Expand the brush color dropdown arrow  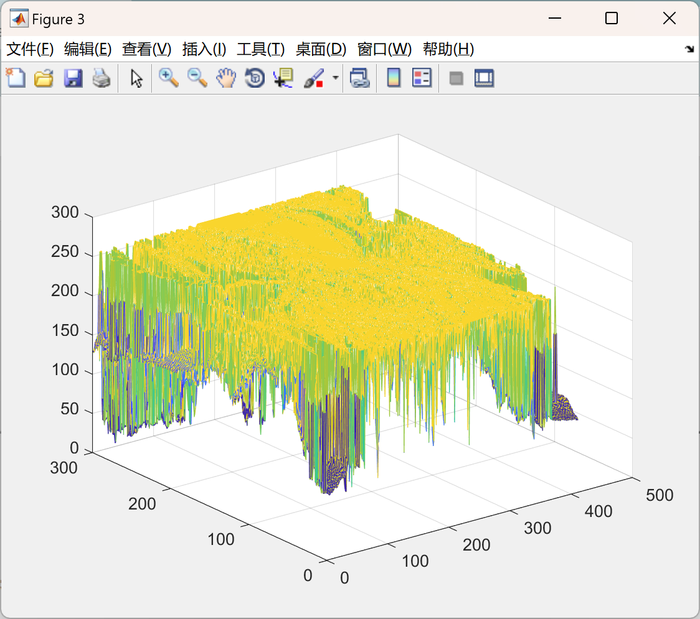coord(336,78)
